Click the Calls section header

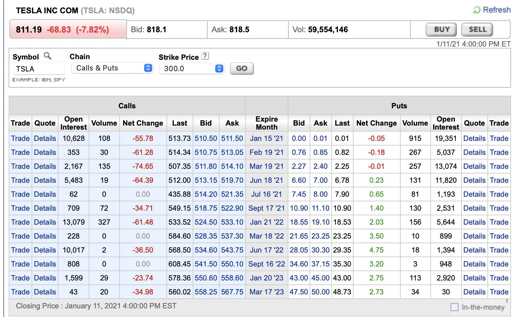click(127, 106)
